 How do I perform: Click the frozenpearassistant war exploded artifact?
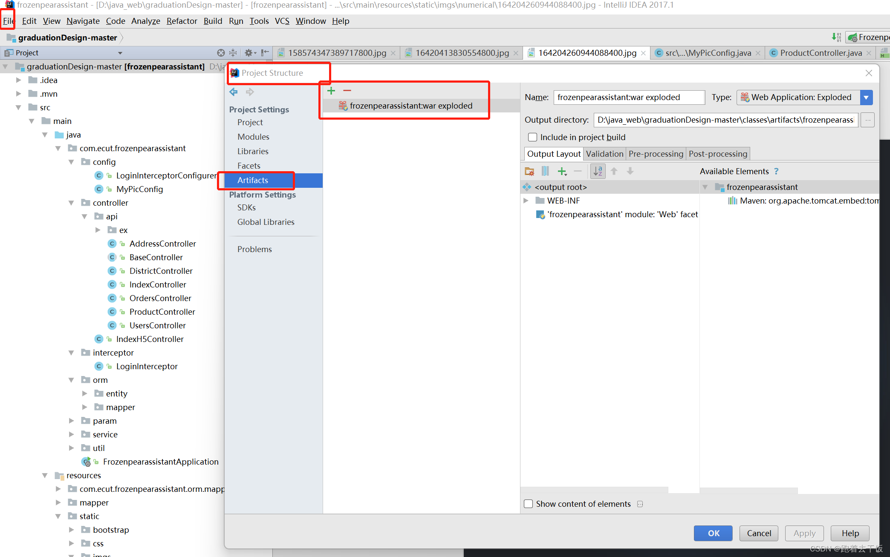(x=410, y=105)
